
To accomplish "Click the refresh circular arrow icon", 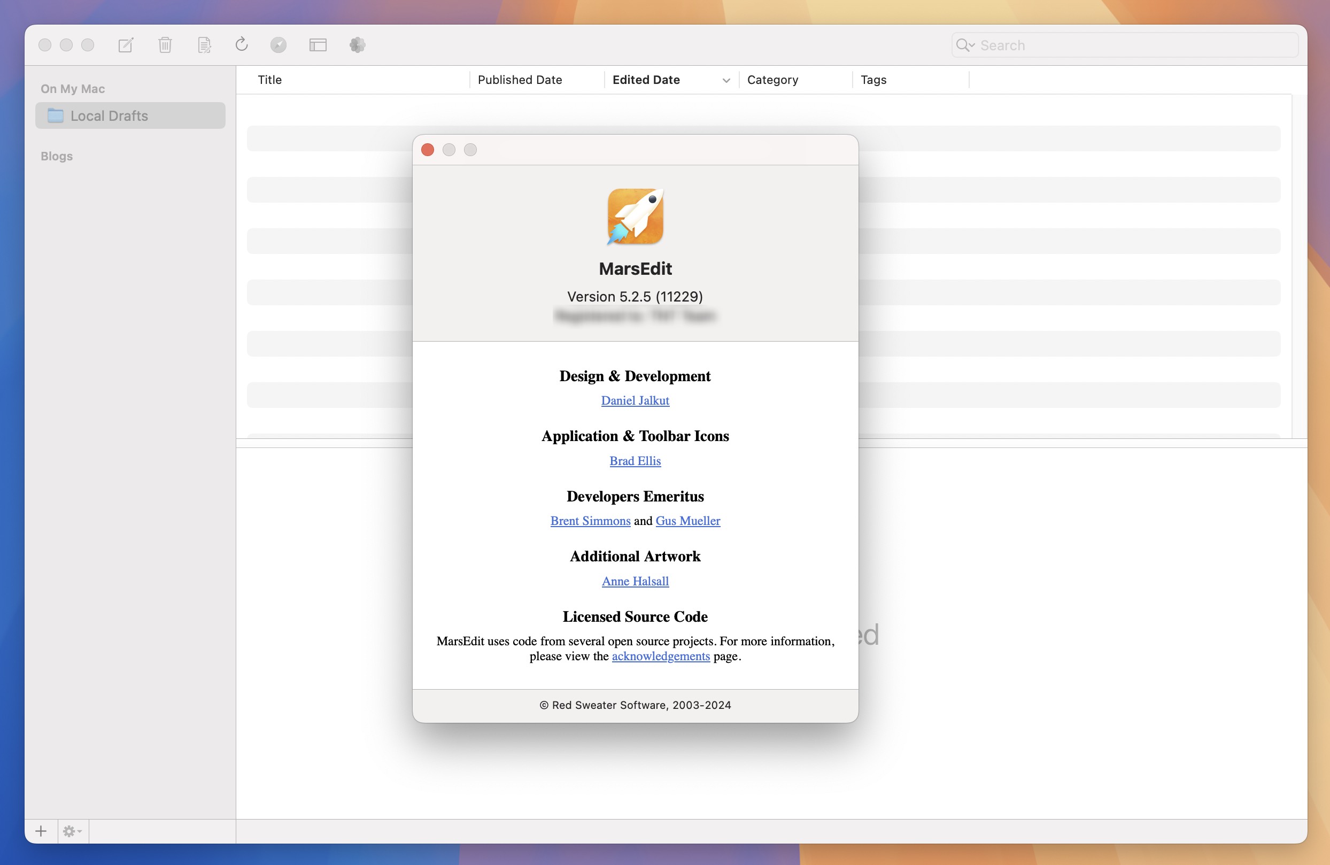I will point(242,44).
